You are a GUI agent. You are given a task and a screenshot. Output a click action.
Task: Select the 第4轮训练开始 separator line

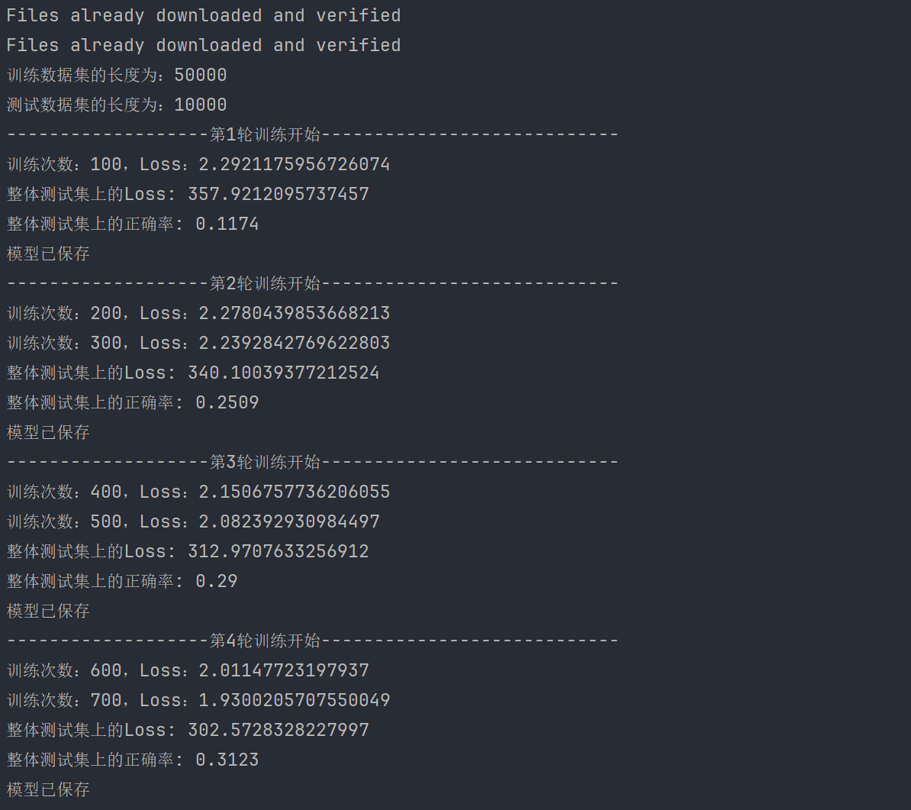click(312, 641)
